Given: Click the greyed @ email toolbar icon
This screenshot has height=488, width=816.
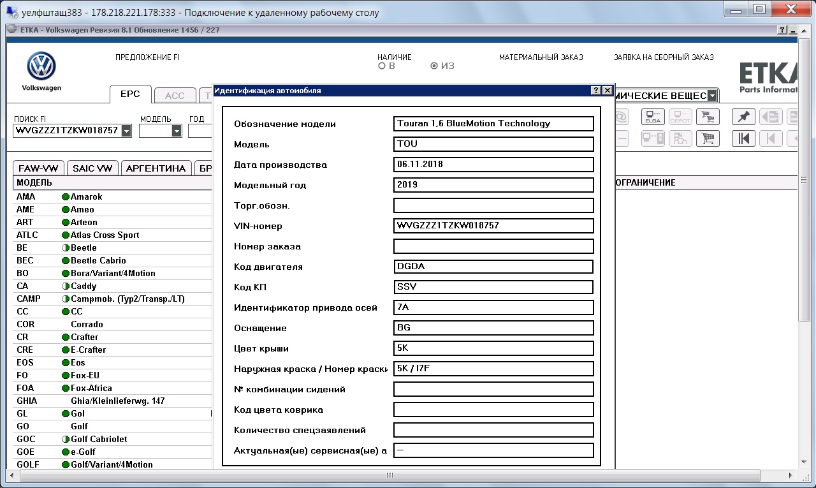Looking at the screenshot, I should tap(622, 117).
